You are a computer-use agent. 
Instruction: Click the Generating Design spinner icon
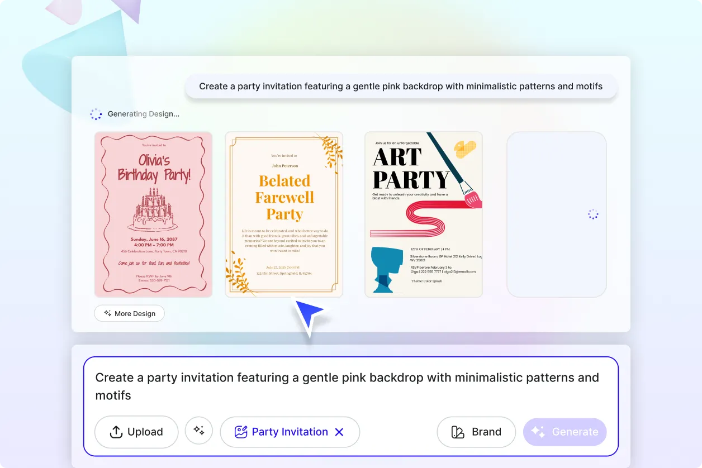[x=96, y=114]
